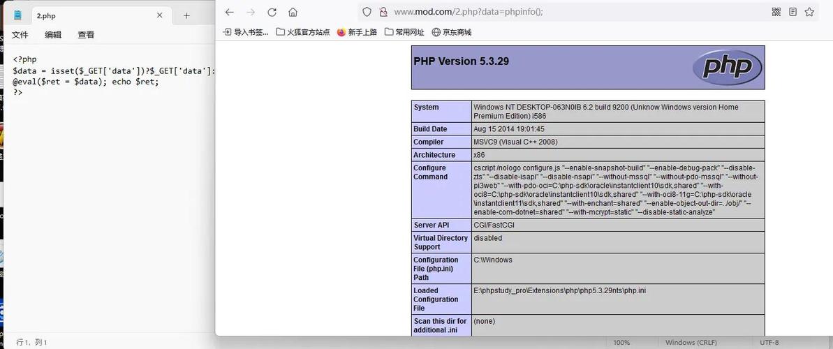
Task: Toggle reader view icon in address bar
Action: click(793, 12)
